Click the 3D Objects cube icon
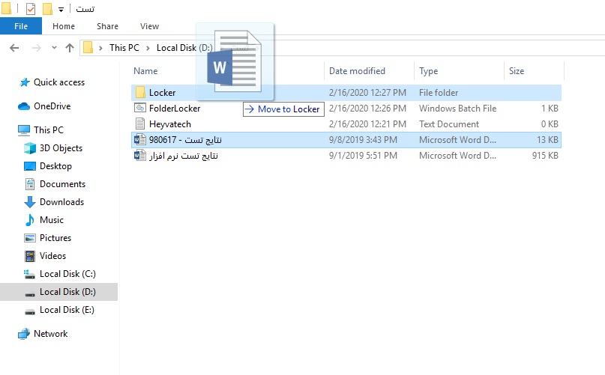The height and width of the screenshot is (375, 605). 30,148
